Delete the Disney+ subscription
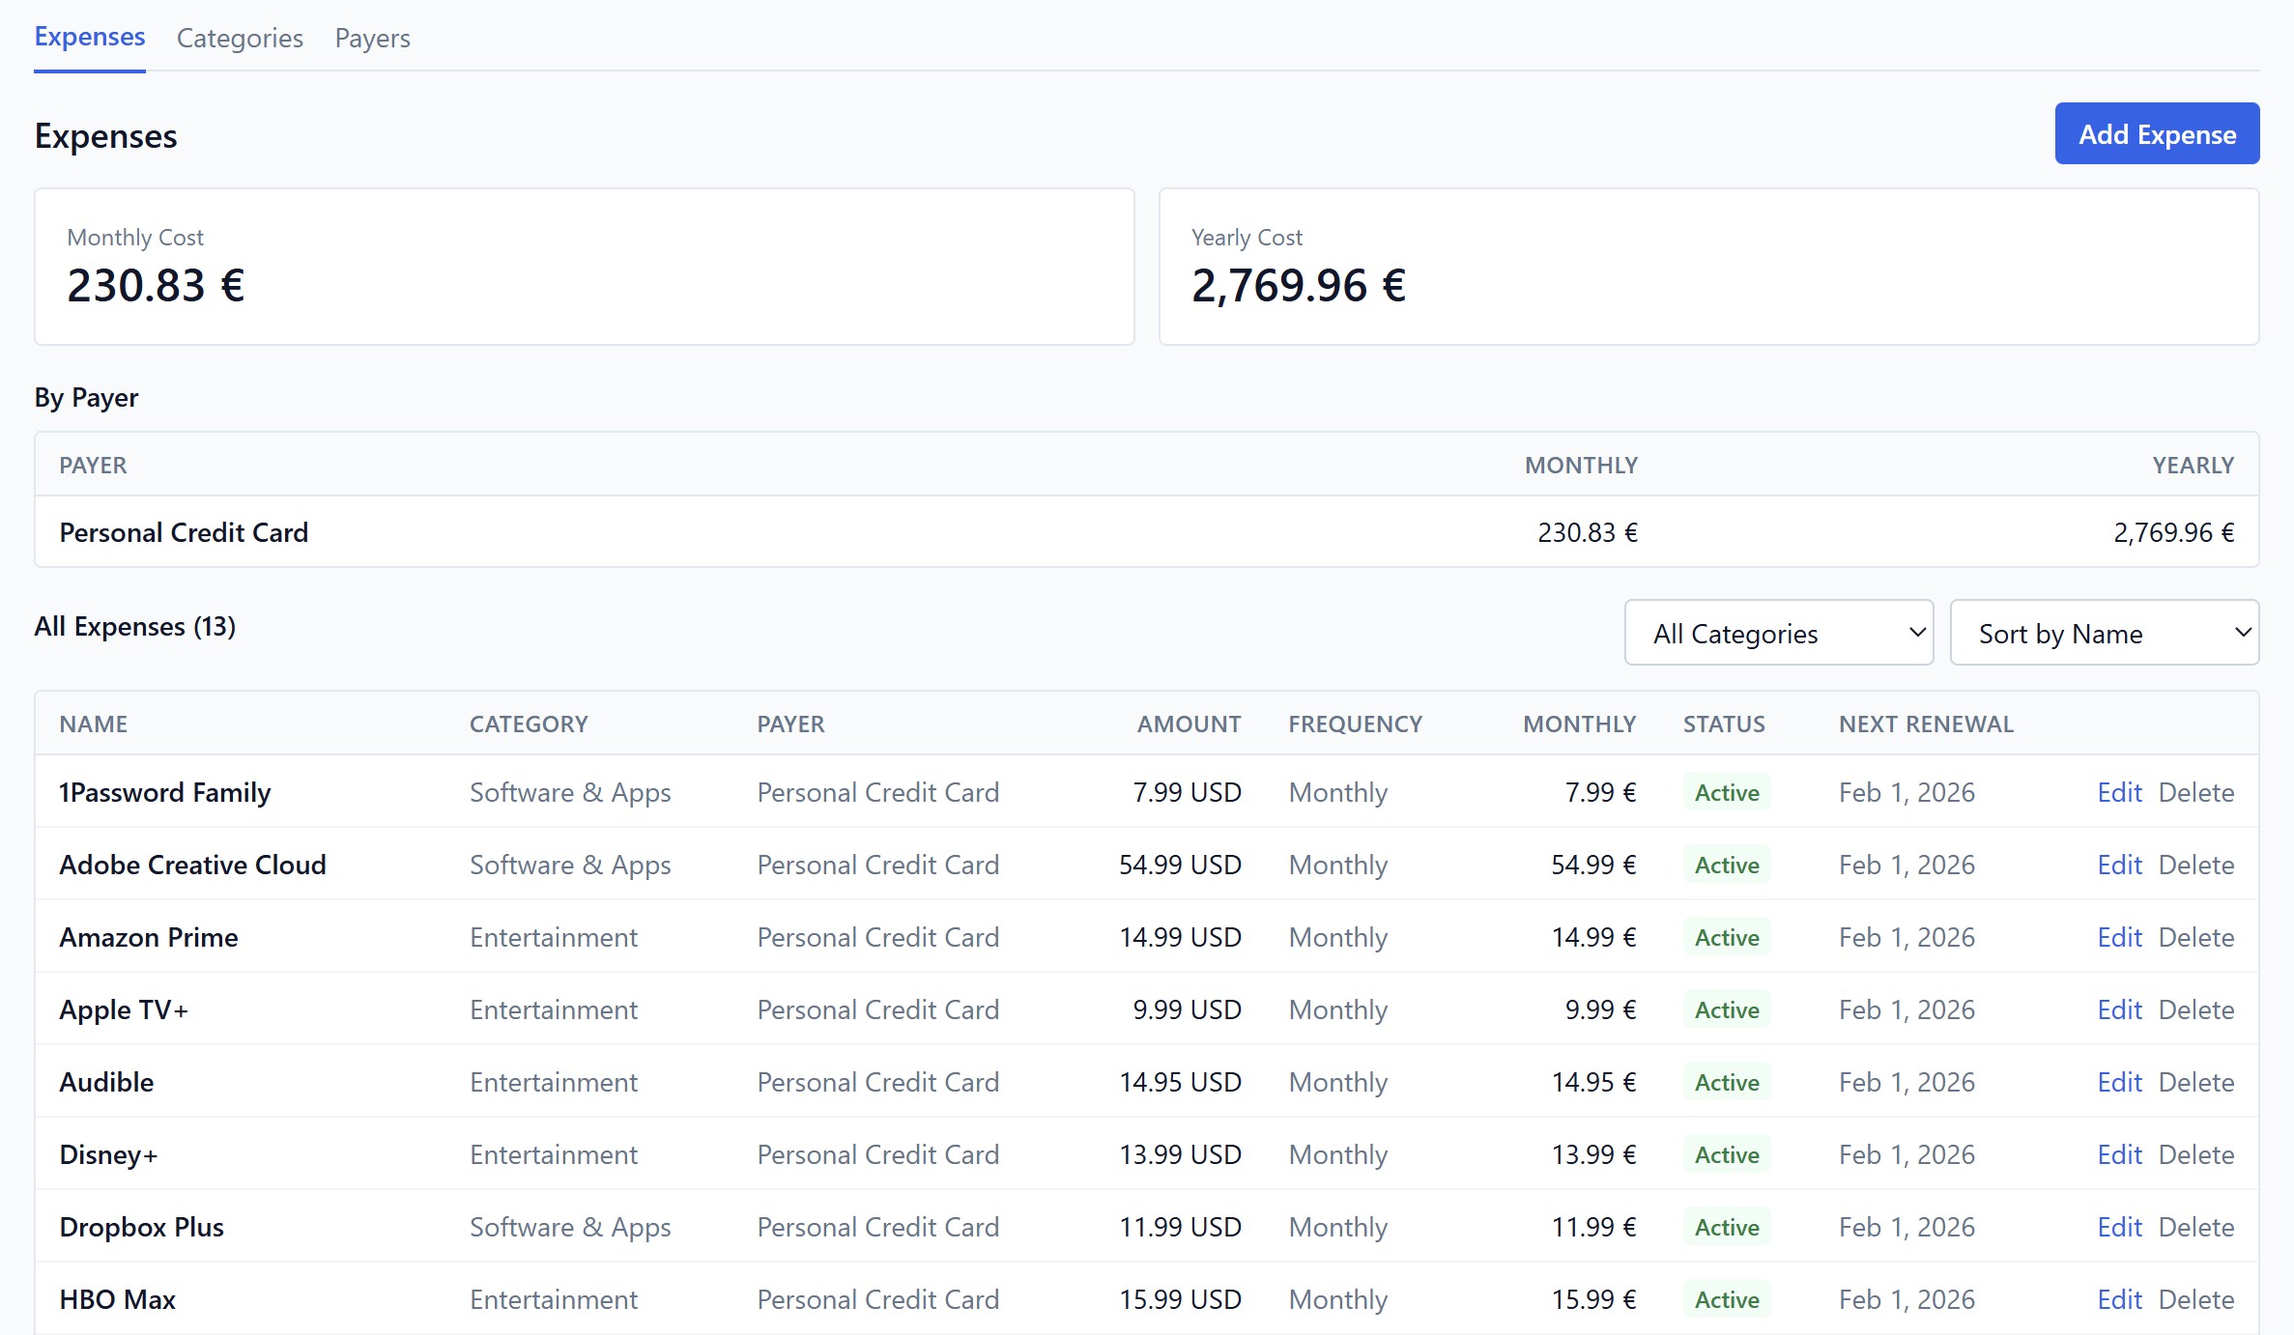Image resolution: width=2294 pixels, height=1335 pixels. click(x=2195, y=1154)
